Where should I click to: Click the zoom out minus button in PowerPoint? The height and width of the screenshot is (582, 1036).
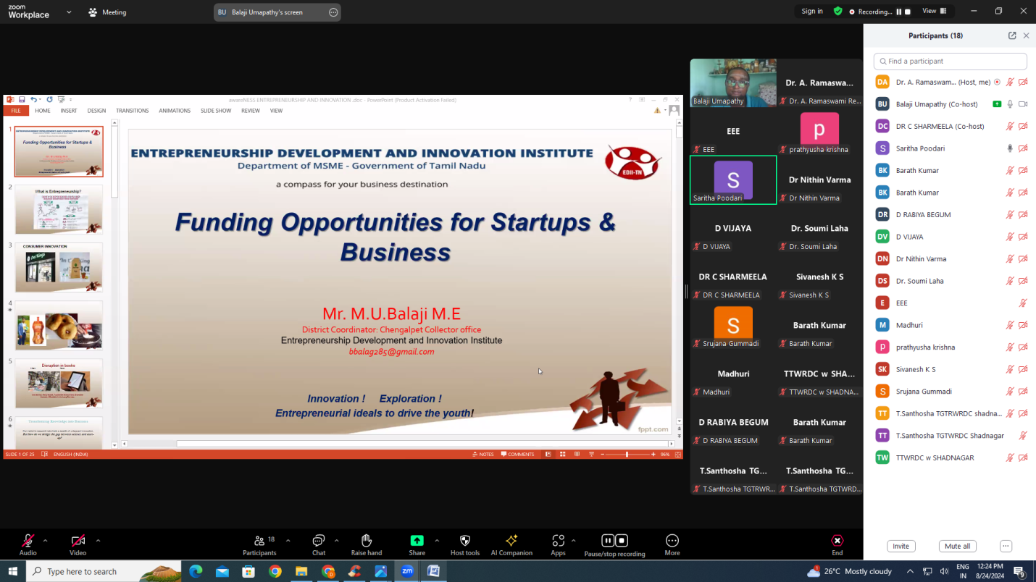[602, 455]
